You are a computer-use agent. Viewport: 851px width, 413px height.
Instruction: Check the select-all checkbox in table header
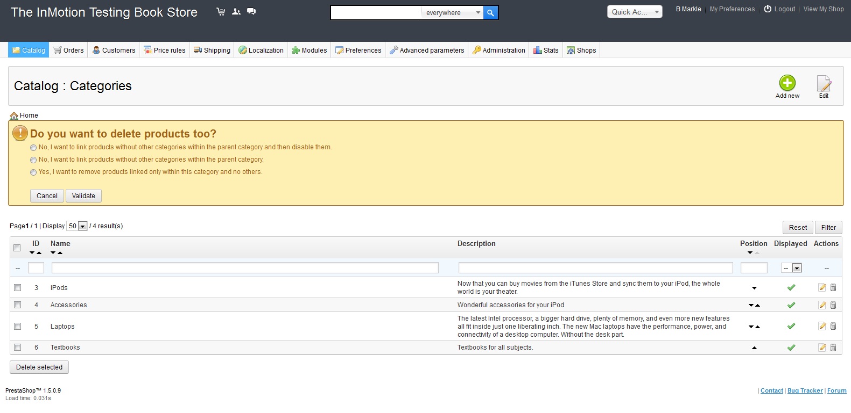click(x=17, y=248)
